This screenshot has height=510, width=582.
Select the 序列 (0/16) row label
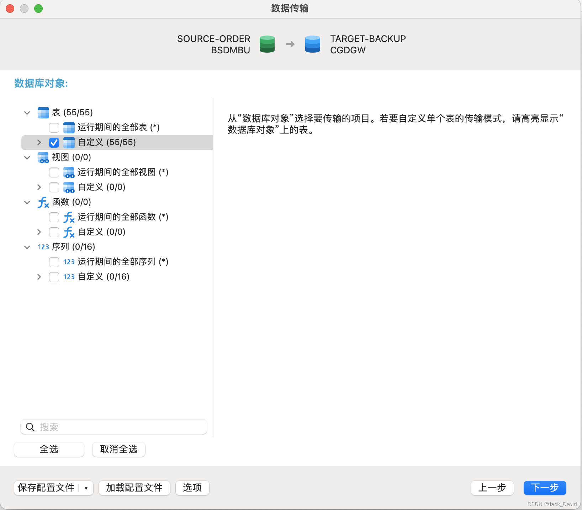pos(74,247)
